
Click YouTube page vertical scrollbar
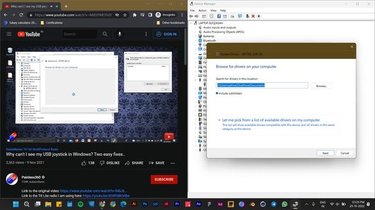(185, 47)
